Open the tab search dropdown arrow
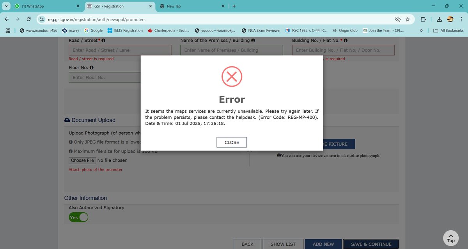This screenshot has width=468, height=249. pyautogui.click(x=7, y=6)
